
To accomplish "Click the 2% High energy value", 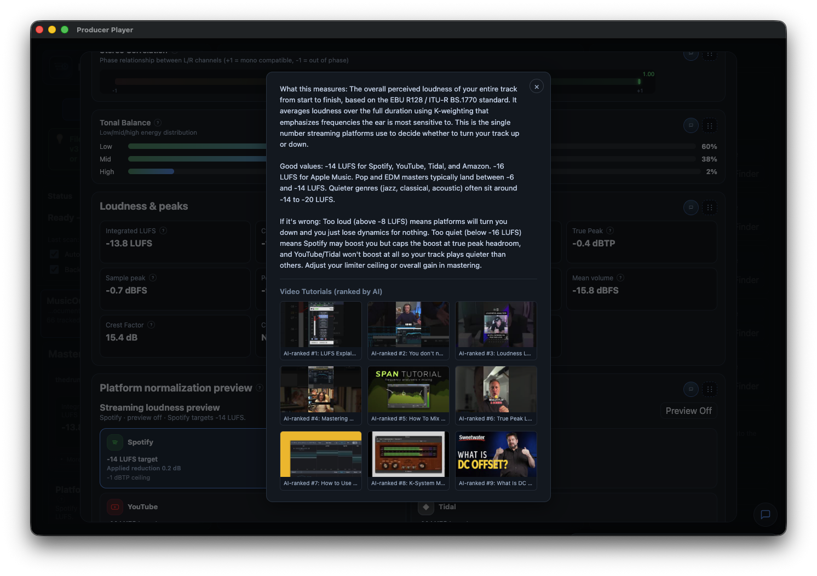I will tap(711, 172).
